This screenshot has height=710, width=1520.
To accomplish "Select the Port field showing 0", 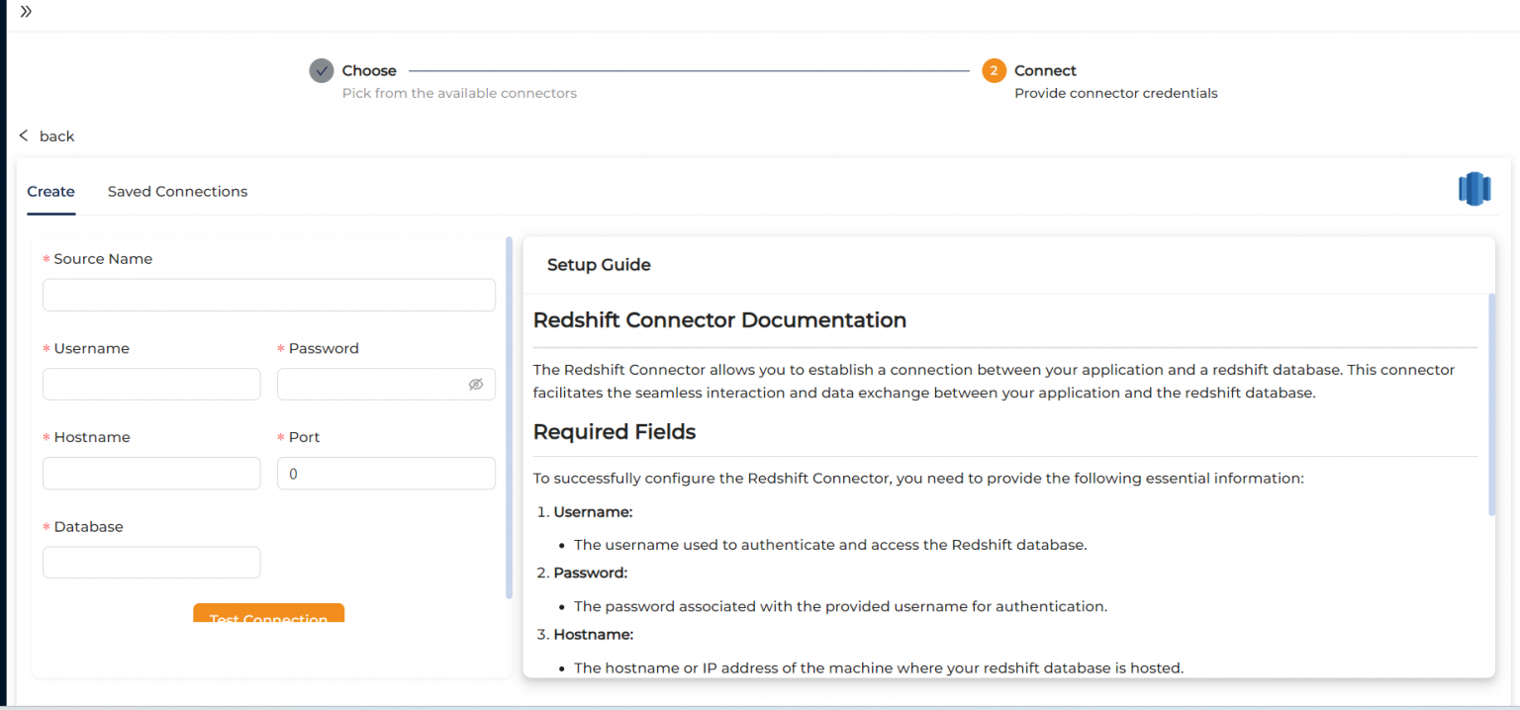I will (386, 473).
